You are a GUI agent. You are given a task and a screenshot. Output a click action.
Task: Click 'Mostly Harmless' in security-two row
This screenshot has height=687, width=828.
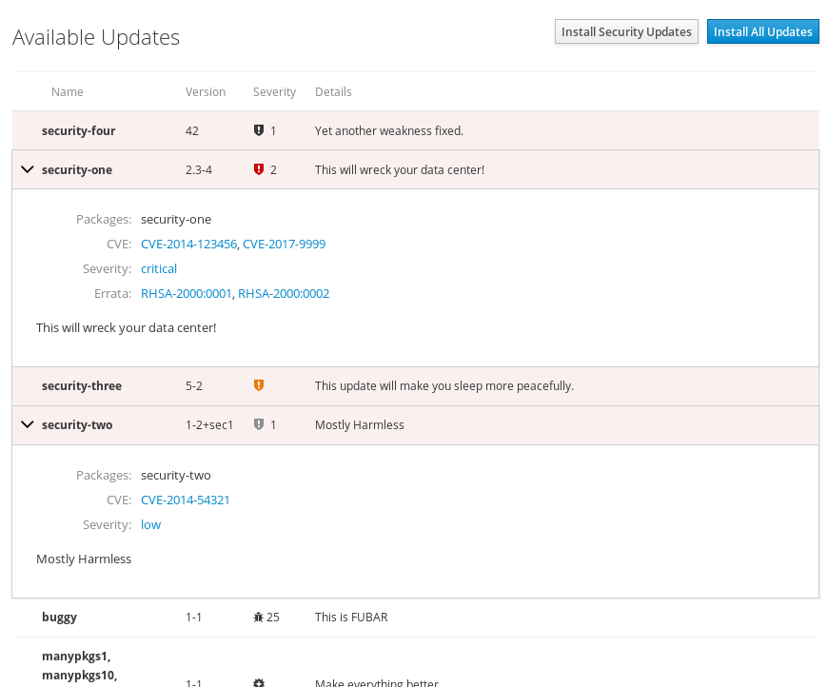tap(359, 424)
